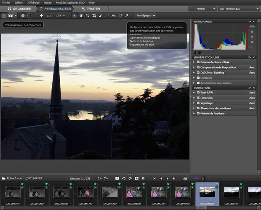The height and width of the screenshot is (210, 261).
Task: Select the magnifier zoom tool
Action: tap(88, 16)
